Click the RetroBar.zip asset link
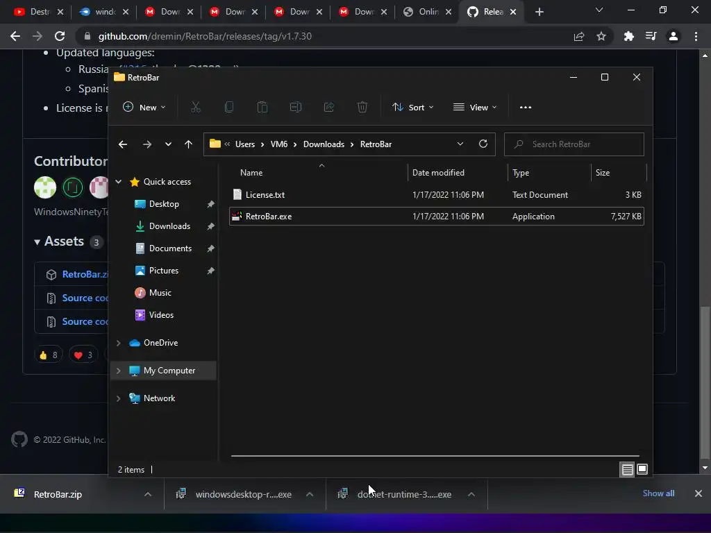711x533 pixels. click(x=85, y=274)
